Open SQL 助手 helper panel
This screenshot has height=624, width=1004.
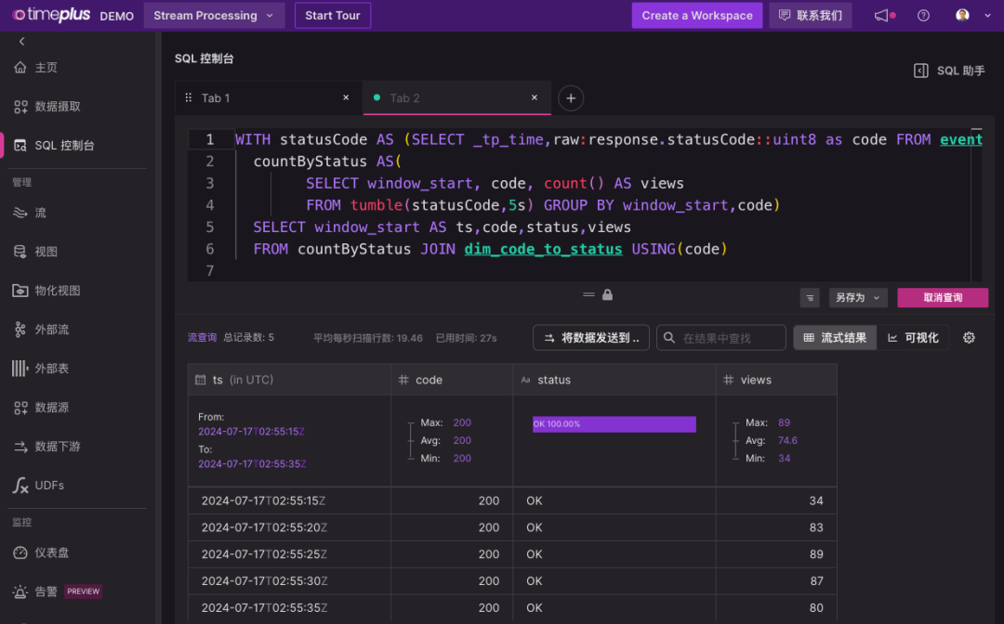coord(949,71)
